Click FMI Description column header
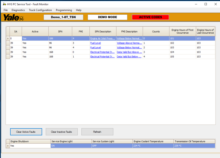The height and width of the screenshot is (158, 220). pos(129,32)
